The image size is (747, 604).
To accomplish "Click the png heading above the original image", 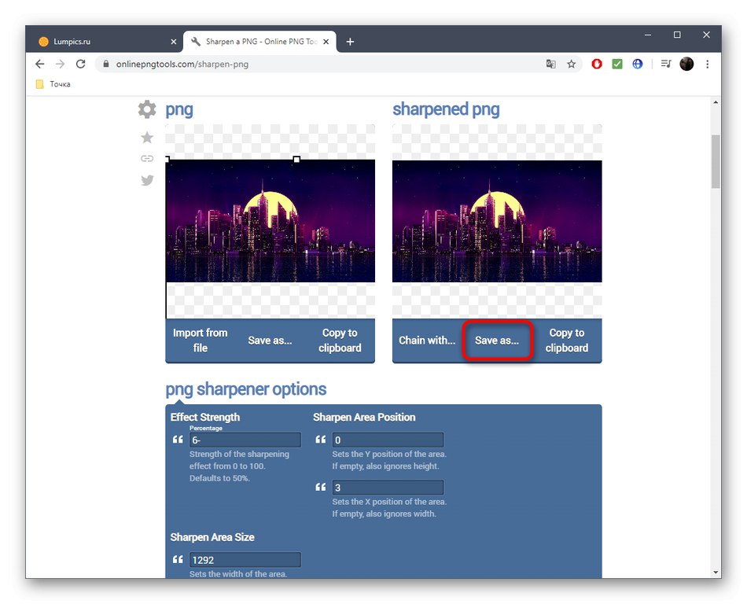I will pos(179,109).
